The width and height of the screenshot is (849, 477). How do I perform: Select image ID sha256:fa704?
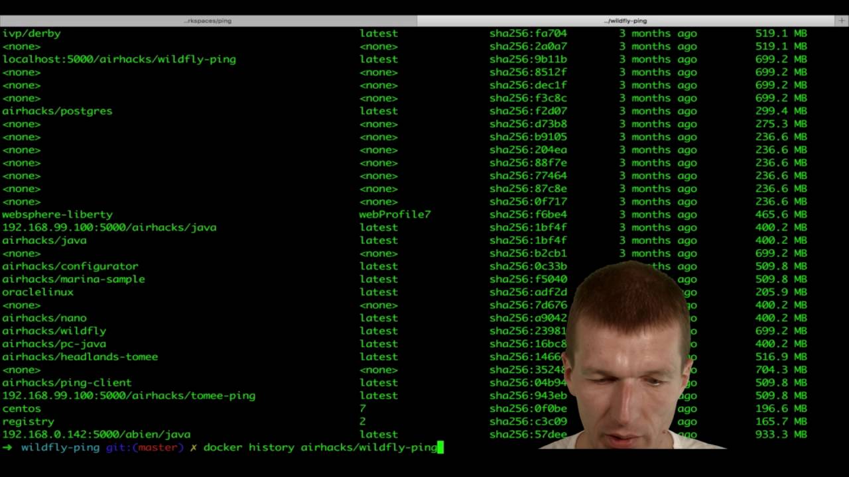[x=529, y=33]
